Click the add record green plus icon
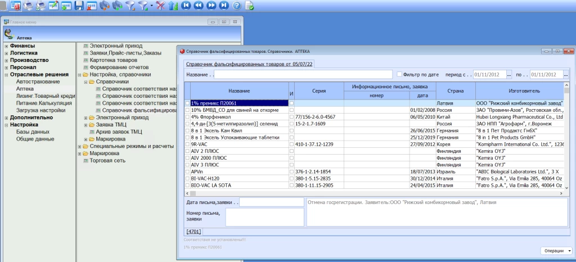Viewport: 576px width, 262px height. (x=66, y=5)
